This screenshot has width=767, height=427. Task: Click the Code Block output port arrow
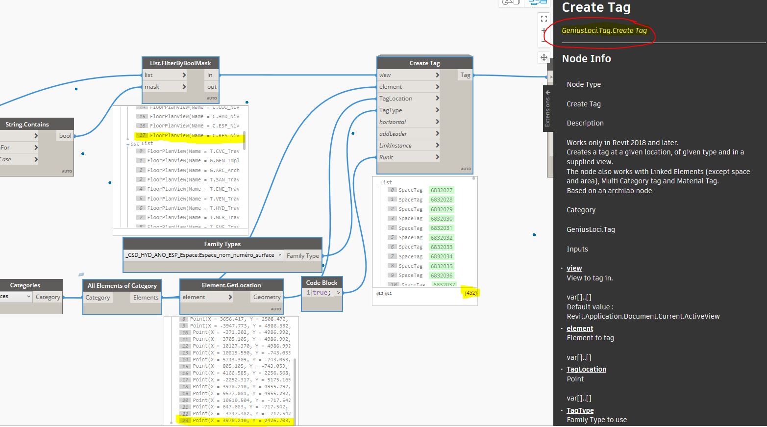(x=338, y=293)
